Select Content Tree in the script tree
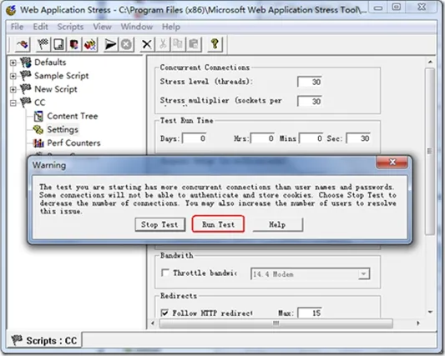This screenshot has width=445, height=356. [x=73, y=116]
